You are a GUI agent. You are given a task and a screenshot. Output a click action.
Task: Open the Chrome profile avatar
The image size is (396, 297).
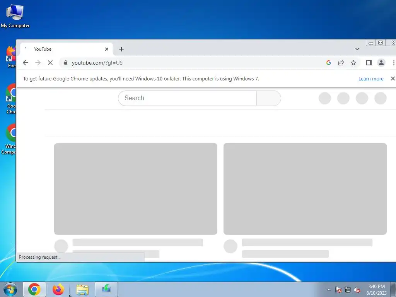tap(381, 63)
